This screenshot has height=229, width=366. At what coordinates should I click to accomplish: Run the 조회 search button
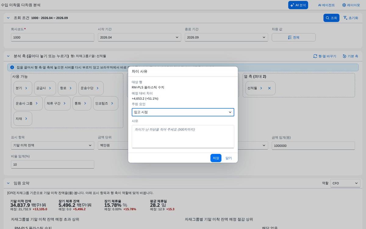331,18
